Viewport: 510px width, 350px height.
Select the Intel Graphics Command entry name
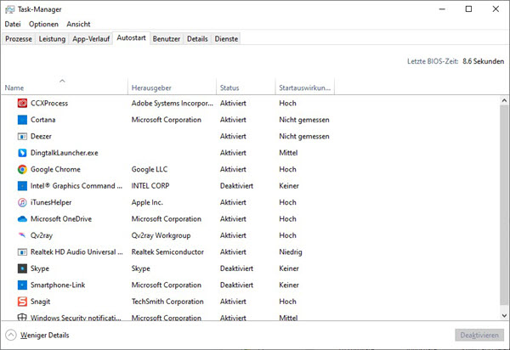[76, 186]
